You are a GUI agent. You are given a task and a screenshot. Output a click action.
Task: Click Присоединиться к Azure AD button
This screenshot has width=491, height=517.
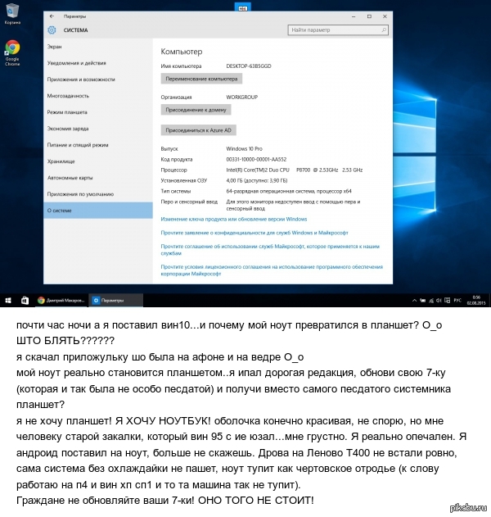(x=199, y=130)
